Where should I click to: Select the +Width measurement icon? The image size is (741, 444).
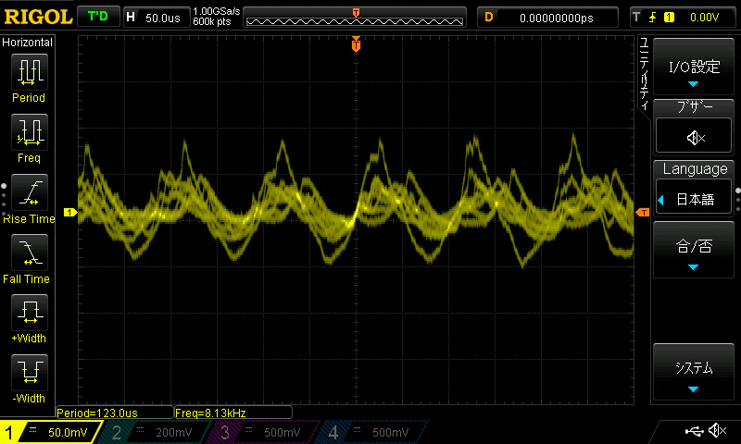tap(30, 312)
